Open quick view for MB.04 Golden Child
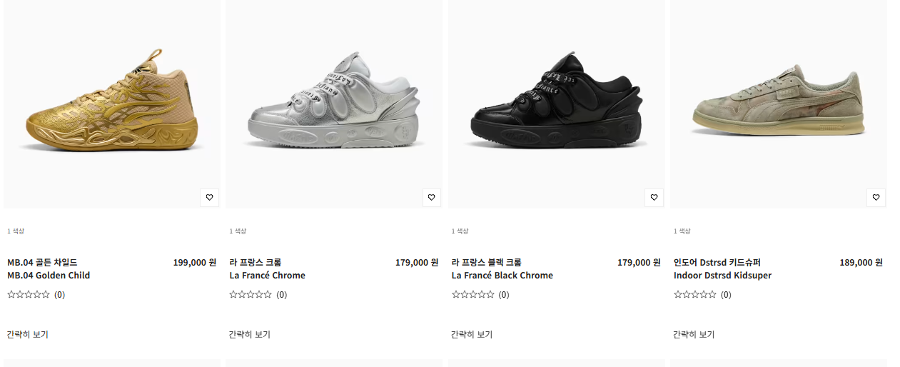Viewport: 900px width, 367px height. pyautogui.click(x=28, y=334)
